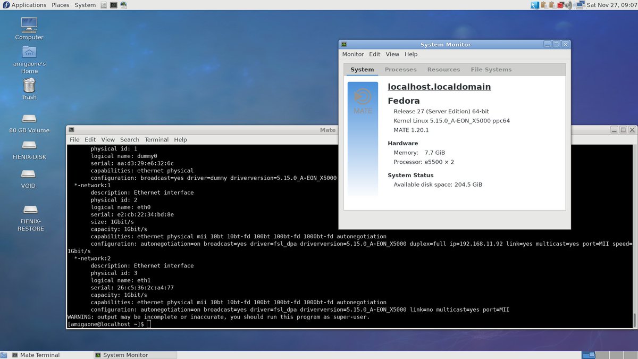
Task: Open View menu in System Monitor
Action: click(392, 54)
